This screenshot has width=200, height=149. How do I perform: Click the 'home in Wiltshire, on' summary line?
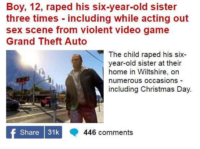click(144, 72)
